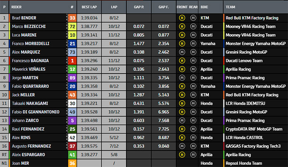
Task: Click Fabio Quartararo's front hard tyre icon
Action: click(x=182, y=86)
